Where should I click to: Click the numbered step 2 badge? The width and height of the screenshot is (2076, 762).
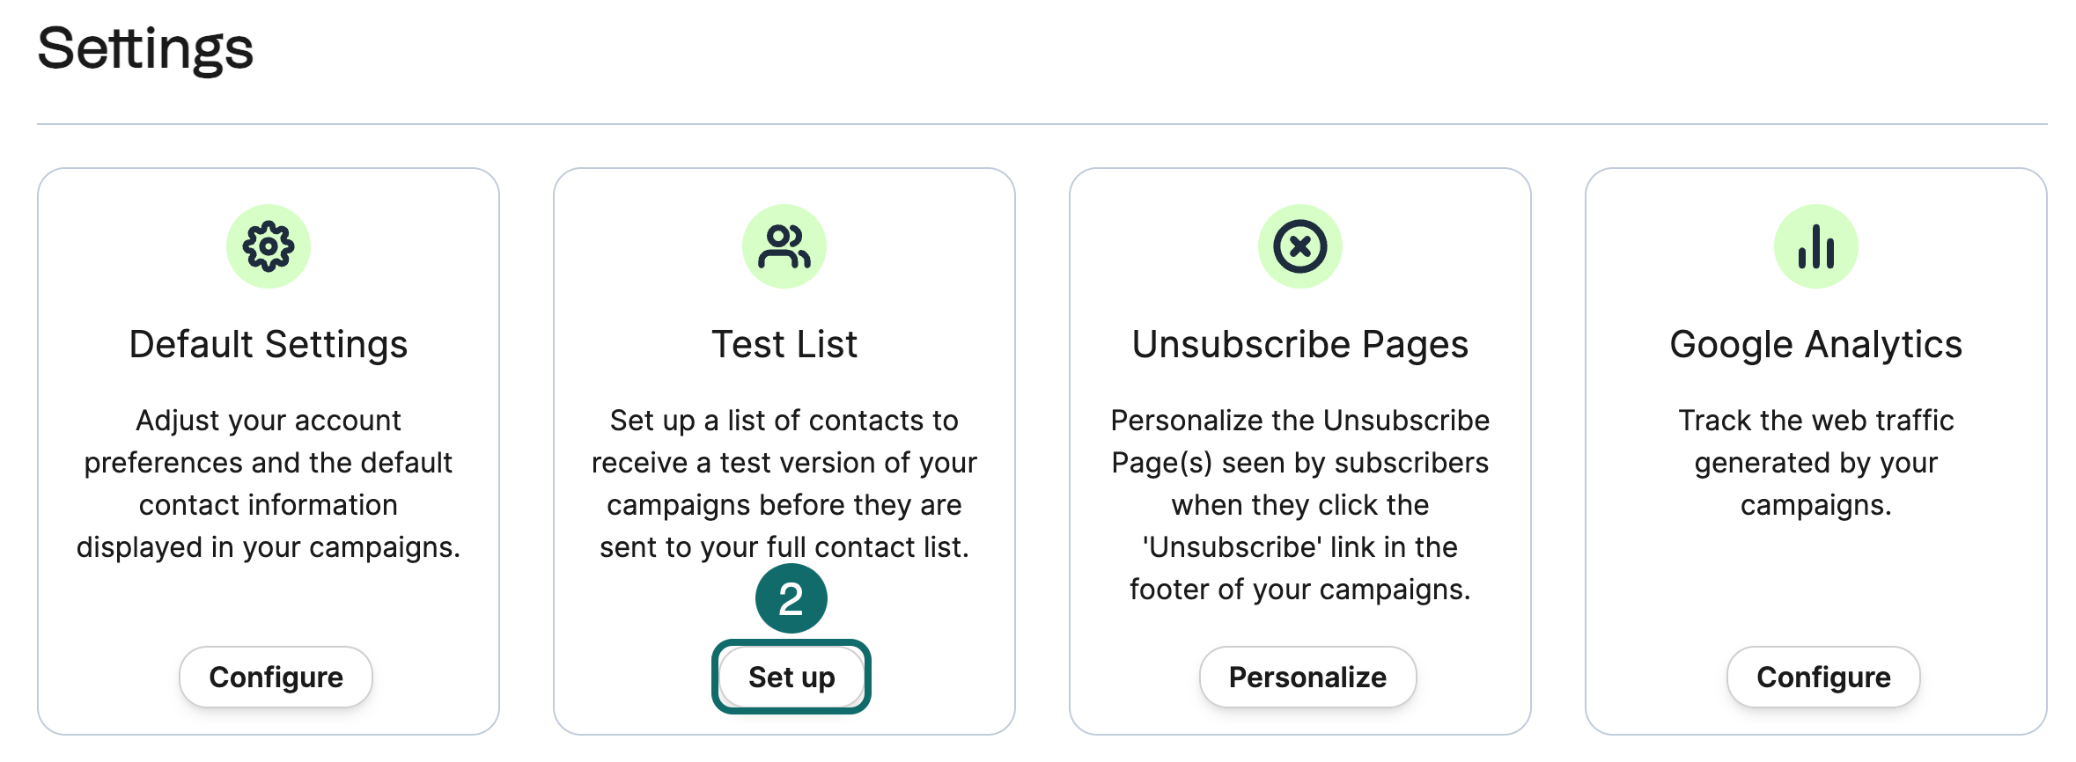(791, 599)
